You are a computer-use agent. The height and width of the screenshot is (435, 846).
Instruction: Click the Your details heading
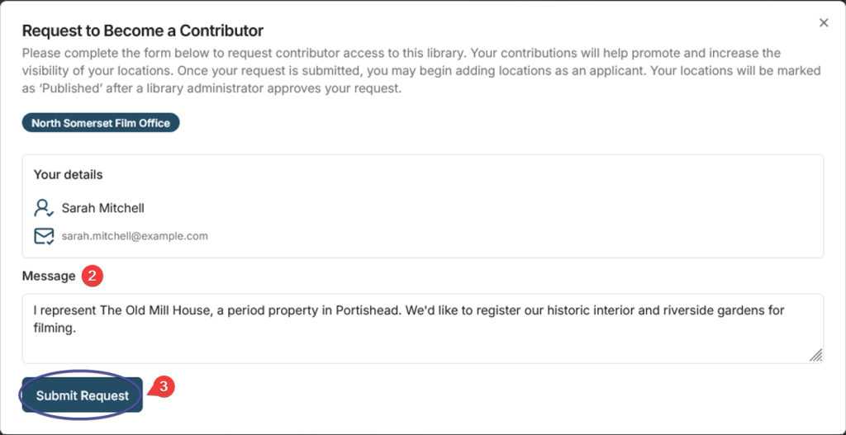(x=68, y=175)
